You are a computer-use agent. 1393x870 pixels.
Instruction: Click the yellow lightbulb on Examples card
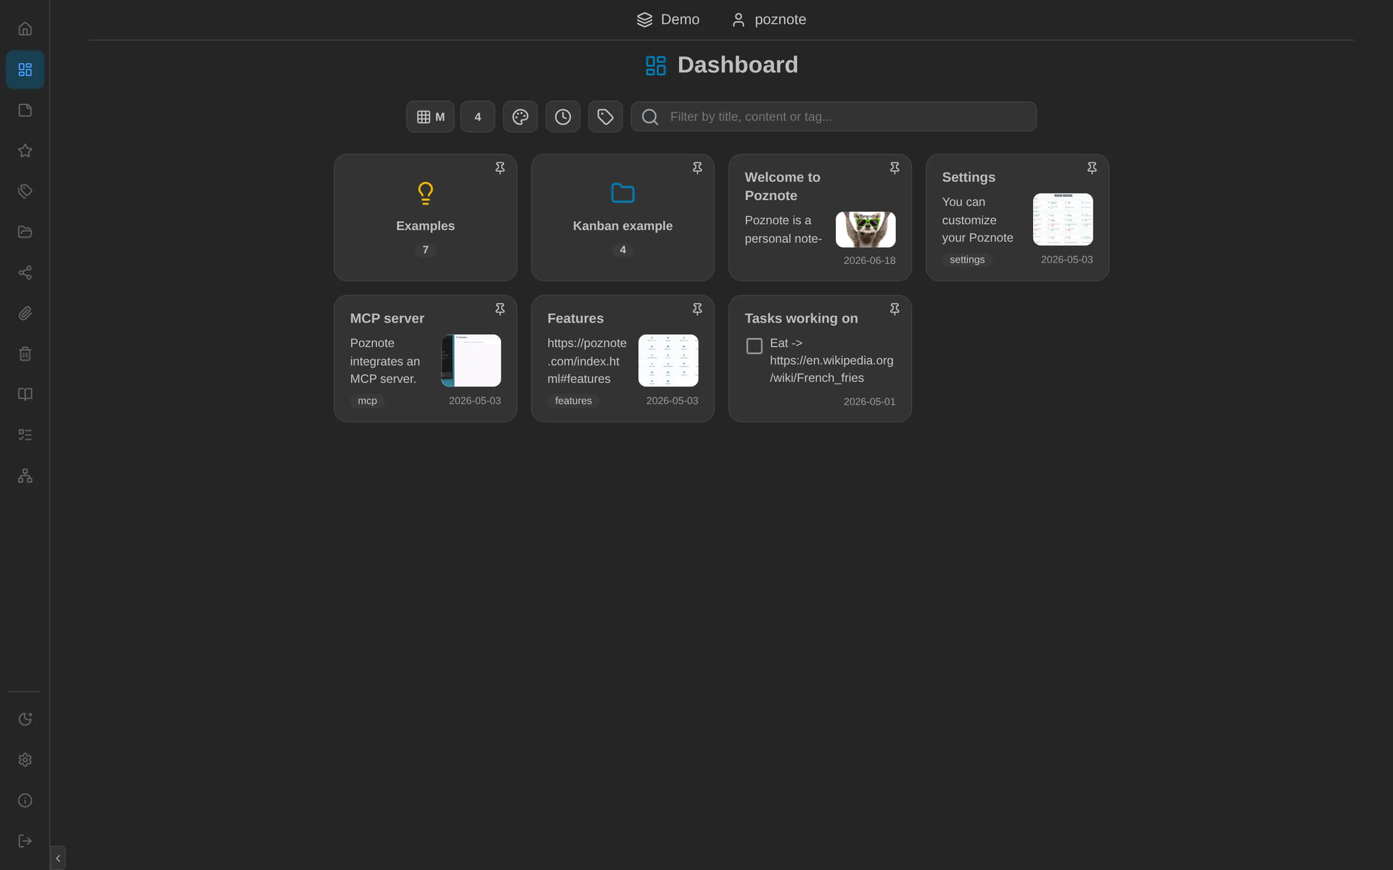tap(425, 194)
